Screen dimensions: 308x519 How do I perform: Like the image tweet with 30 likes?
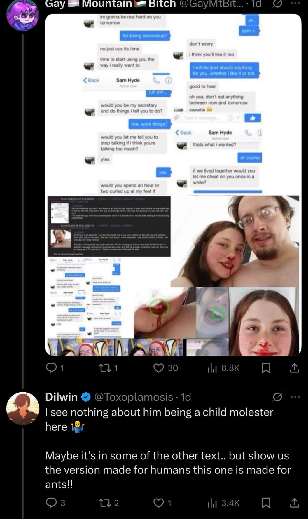(166, 368)
